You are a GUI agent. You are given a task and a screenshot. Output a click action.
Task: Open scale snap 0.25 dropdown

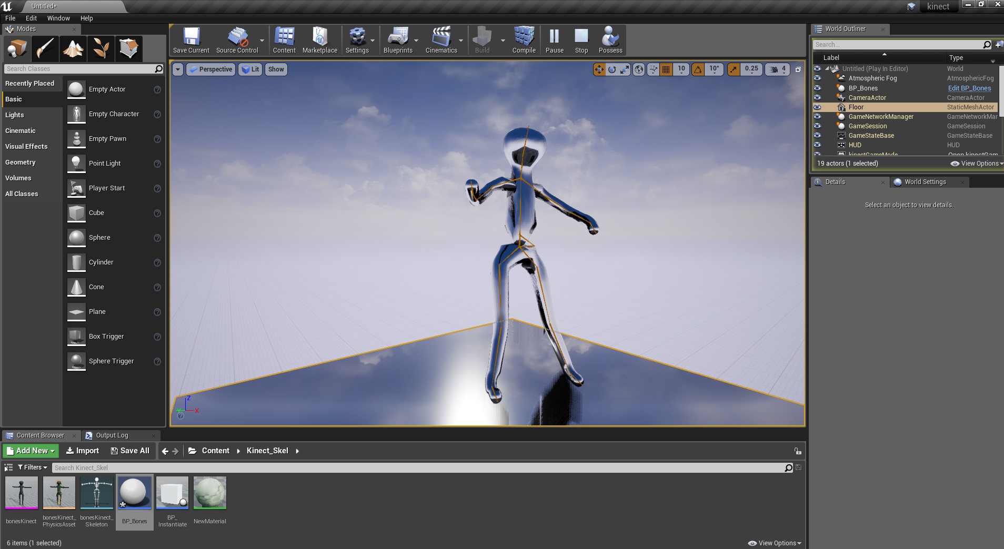click(x=751, y=69)
